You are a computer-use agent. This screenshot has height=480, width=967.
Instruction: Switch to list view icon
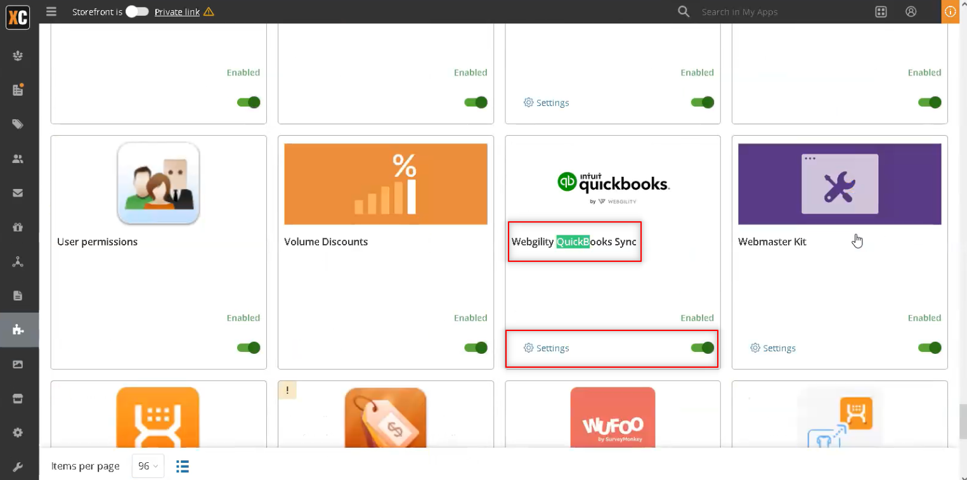tap(183, 466)
